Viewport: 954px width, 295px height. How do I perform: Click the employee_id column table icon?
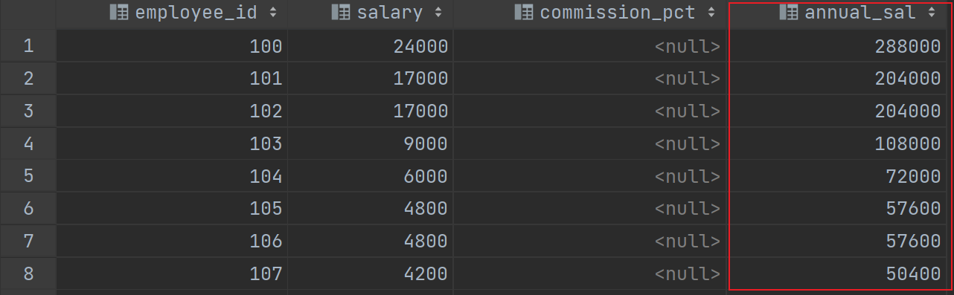(x=119, y=13)
